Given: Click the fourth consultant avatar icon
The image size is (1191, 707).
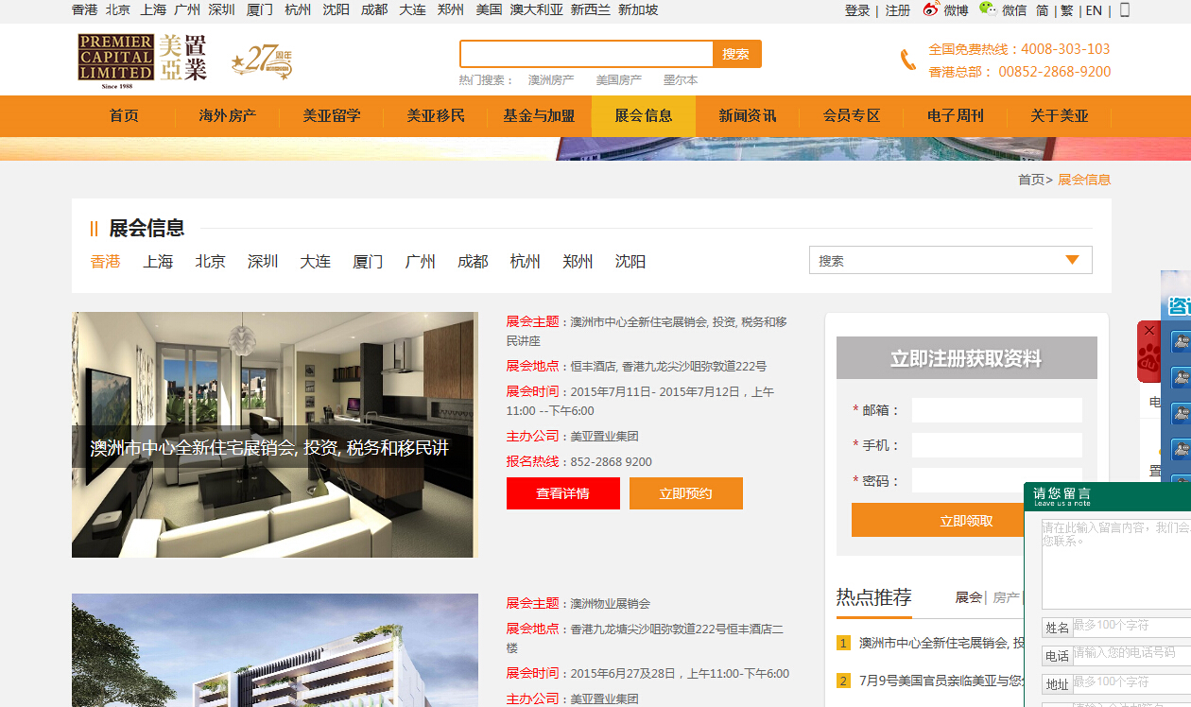Looking at the screenshot, I should [1182, 450].
